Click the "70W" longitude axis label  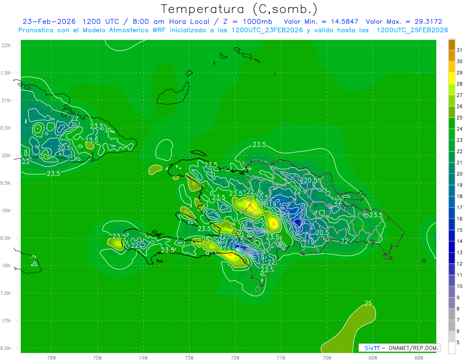pyautogui.click(x=327, y=358)
